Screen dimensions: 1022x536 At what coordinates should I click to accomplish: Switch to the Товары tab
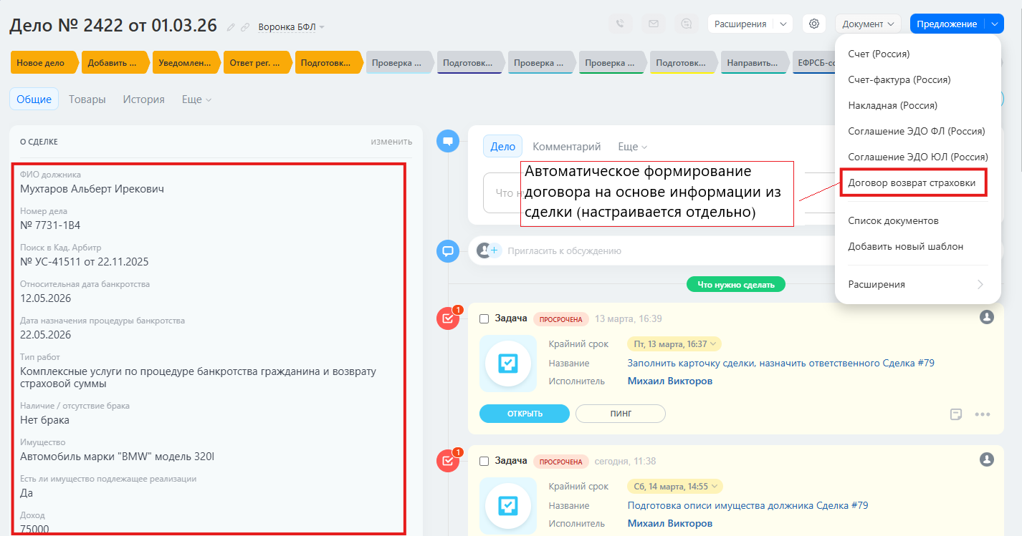pyautogui.click(x=87, y=99)
